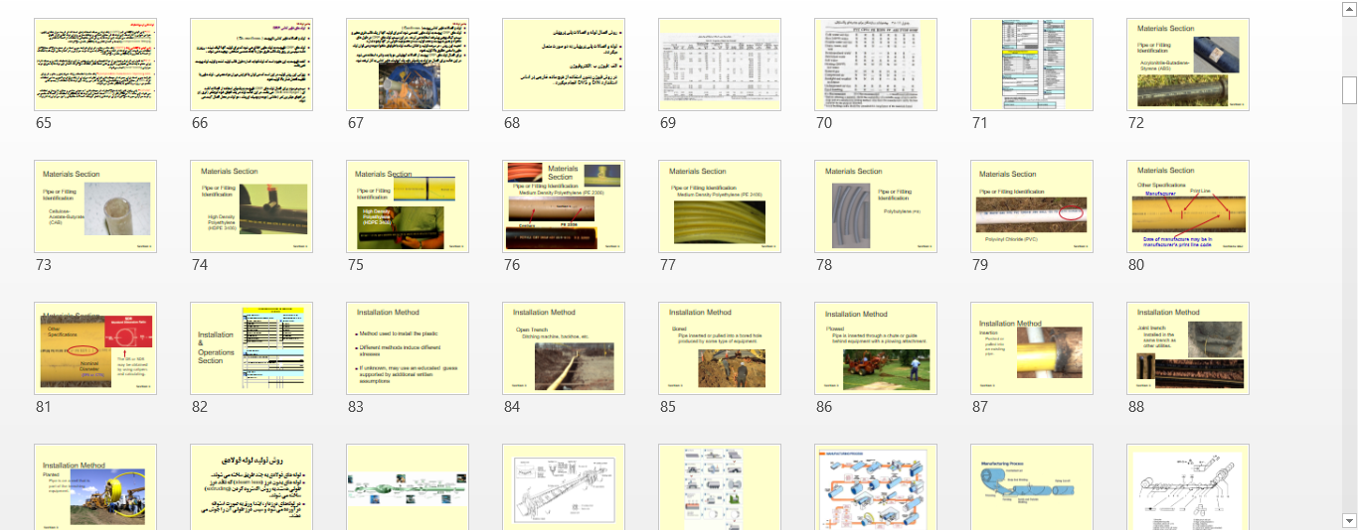Click the scrollbar down arrow
The width and height of the screenshot is (1358, 530).
point(1349,520)
